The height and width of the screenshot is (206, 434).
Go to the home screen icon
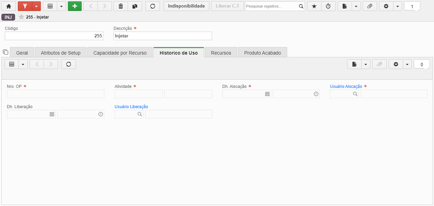9,6
